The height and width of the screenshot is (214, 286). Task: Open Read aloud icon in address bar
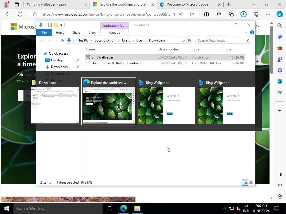(181, 14)
